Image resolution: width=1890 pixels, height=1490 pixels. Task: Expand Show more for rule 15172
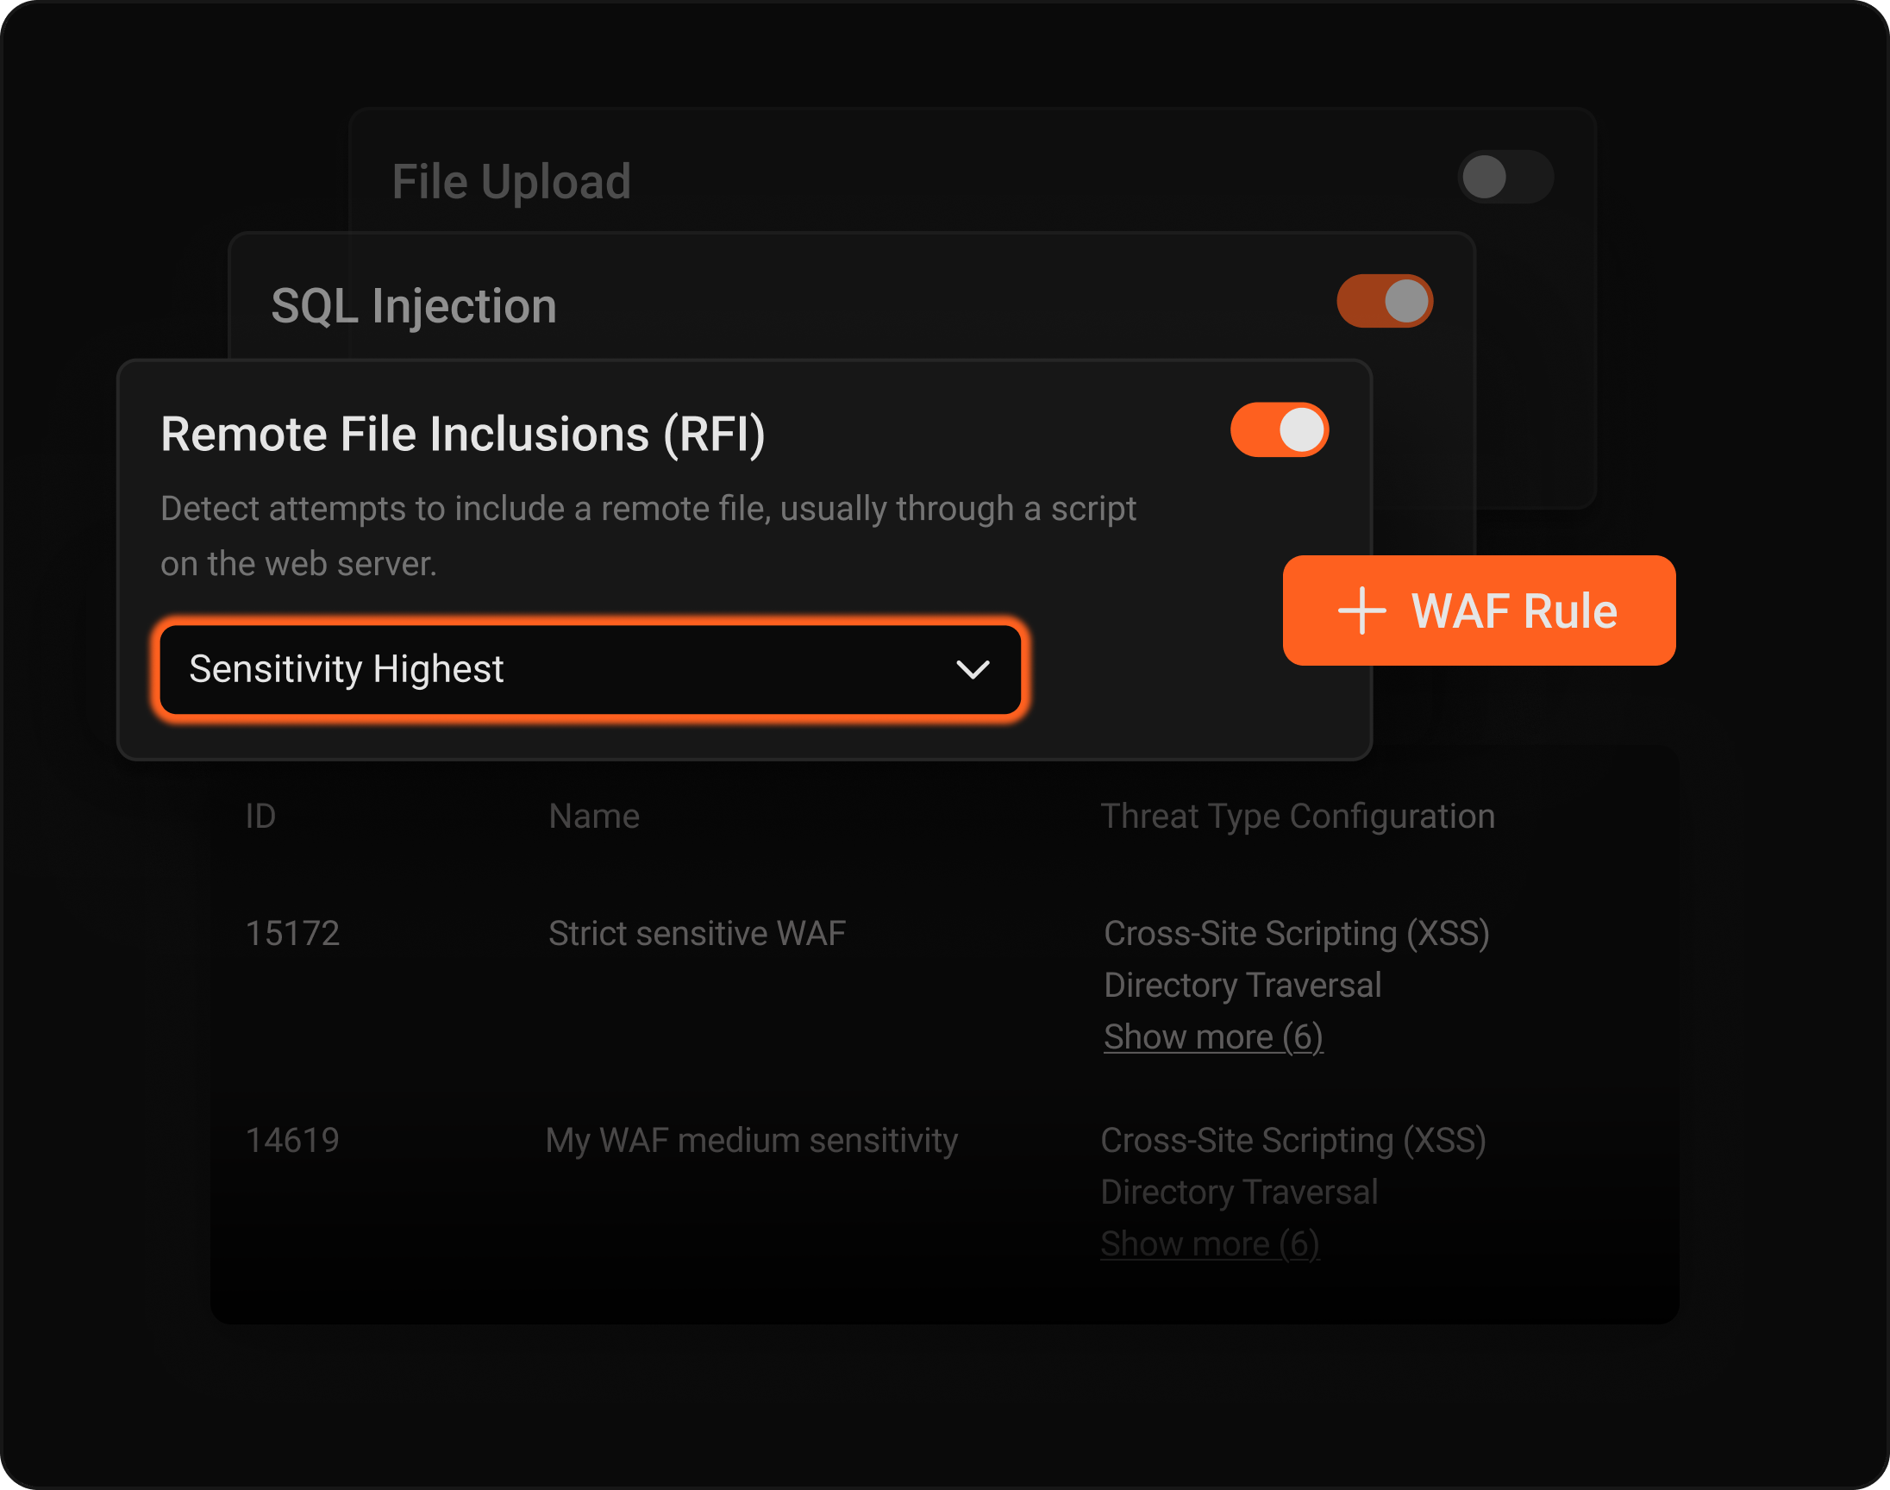[x=1212, y=1036]
